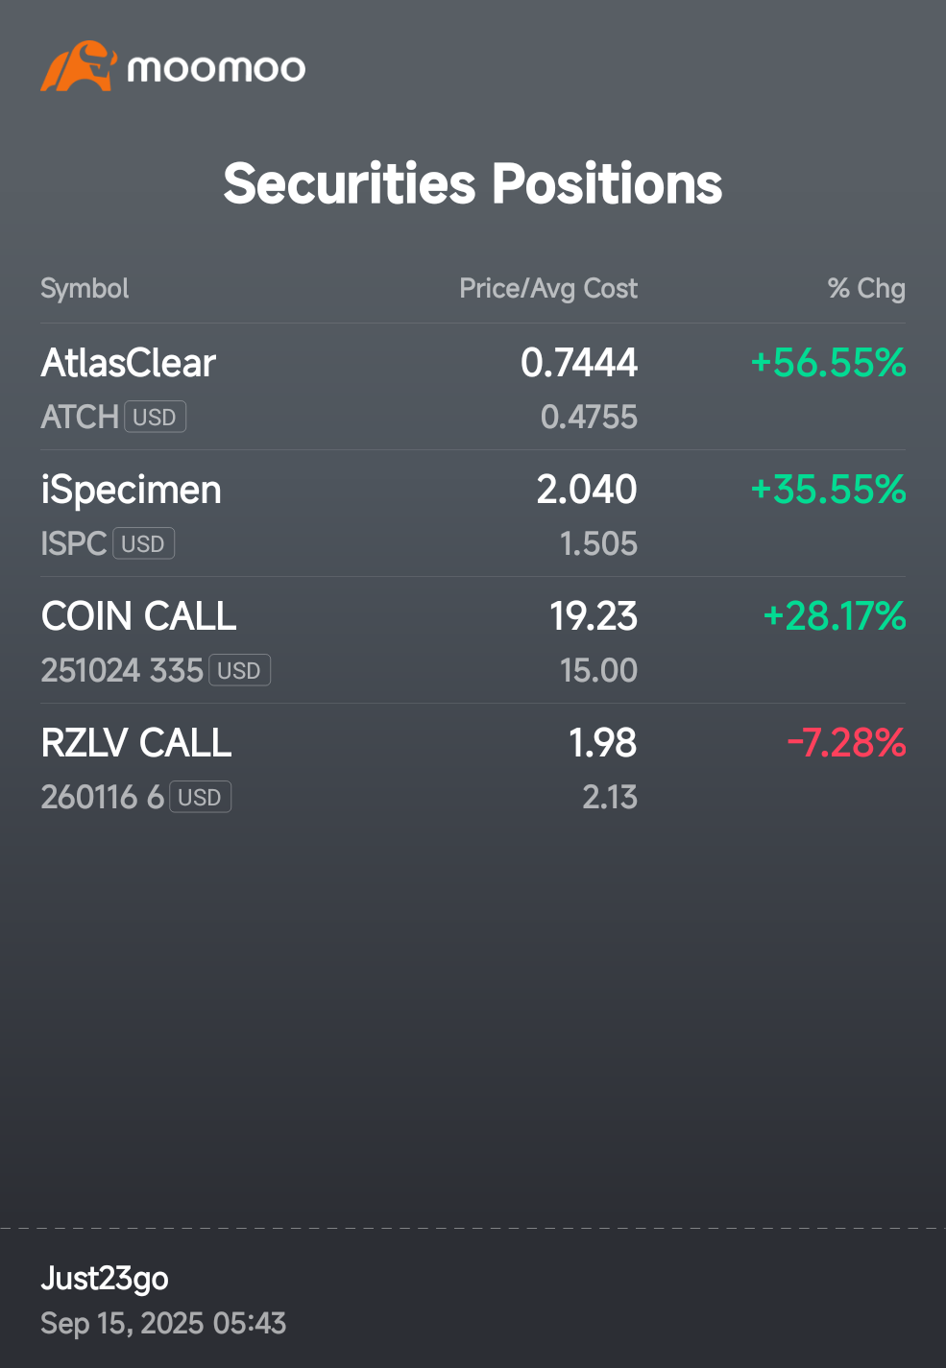
Task: Click the +35.55% change for iSpecimen
Action: click(828, 490)
